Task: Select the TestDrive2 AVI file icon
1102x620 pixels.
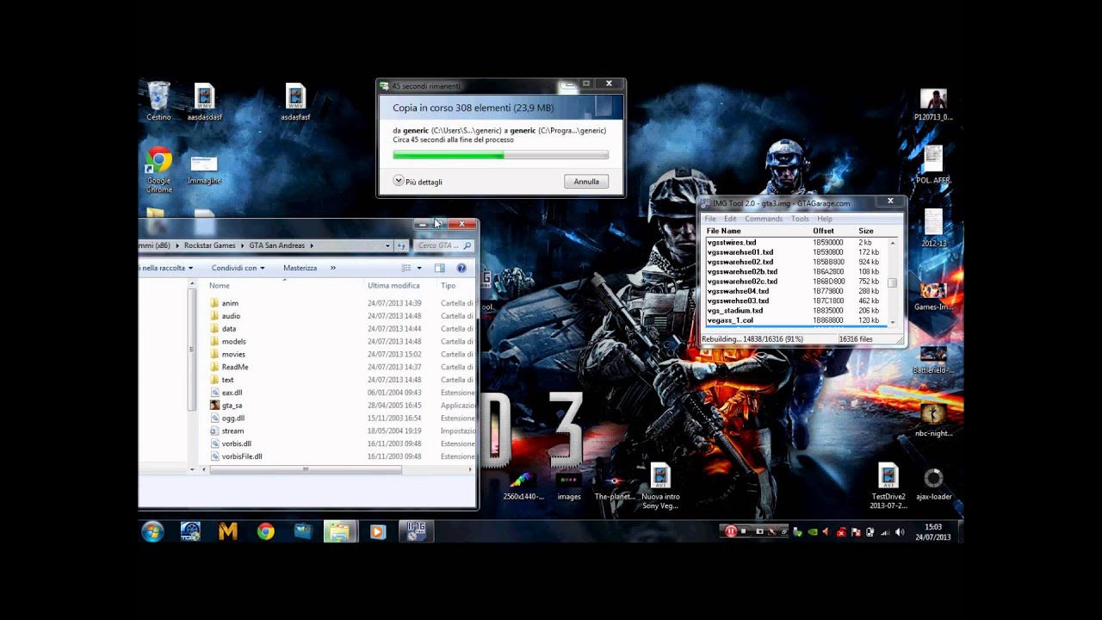Action: click(888, 487)
